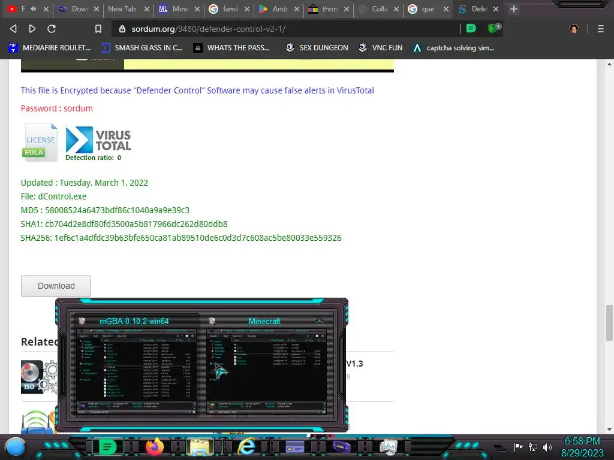Click the File: dControl.exe text
The height and width of the screenshot is (460, 614).
(53, 196)
